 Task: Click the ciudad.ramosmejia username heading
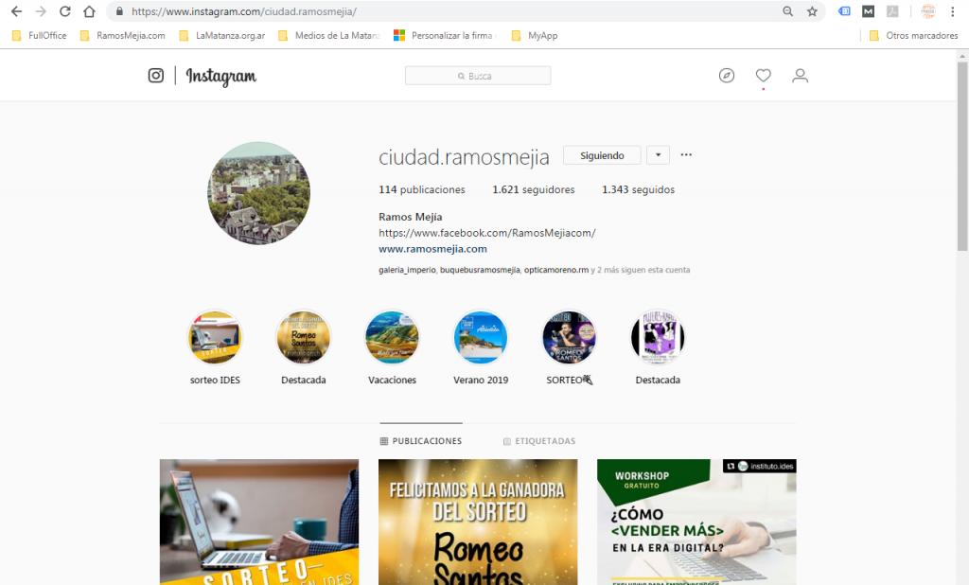[464, 157]
